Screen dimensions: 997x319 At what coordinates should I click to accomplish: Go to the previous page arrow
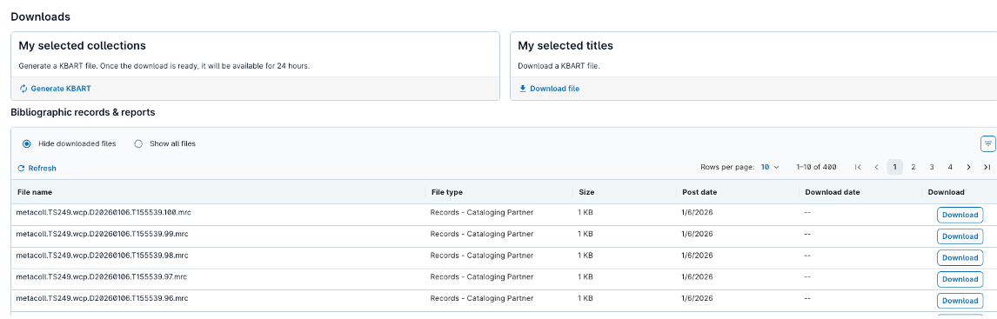(x=876, y=167)
